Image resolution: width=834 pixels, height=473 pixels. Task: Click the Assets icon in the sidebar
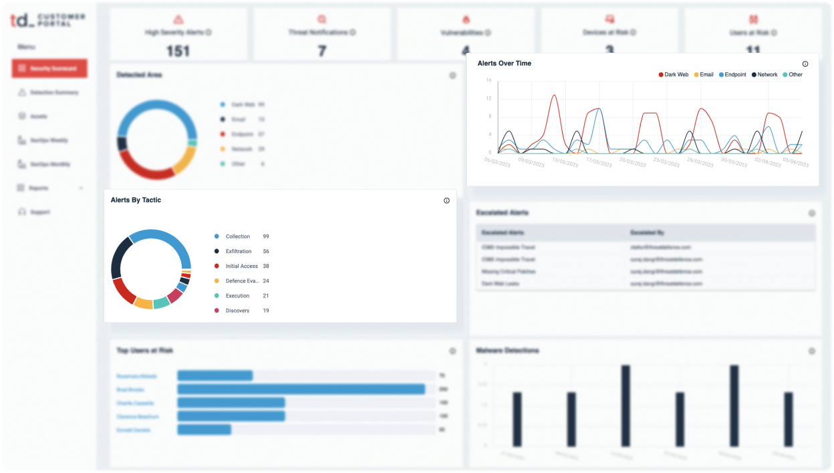[22, 116]
